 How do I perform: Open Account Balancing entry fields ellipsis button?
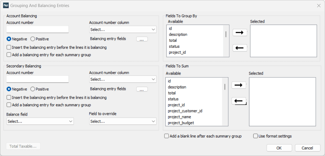pyautogui.click(x=142, y=39)
